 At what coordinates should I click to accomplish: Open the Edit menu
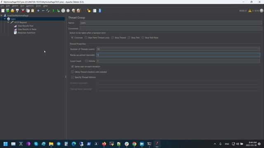(x=8, y=6)
